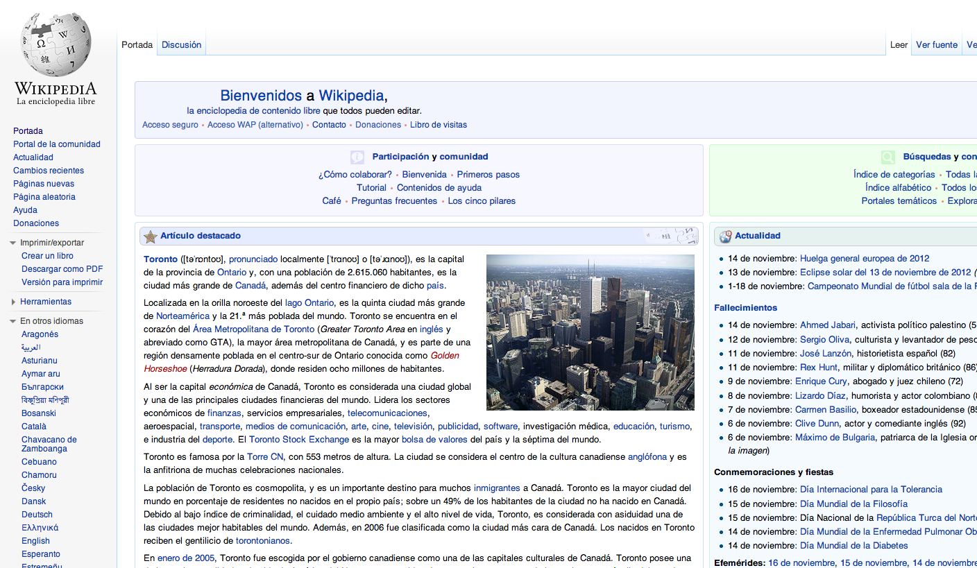Screen dimensions: 977x568
Task: Open Huelga general europea de 2012
Action: [865, 259]
